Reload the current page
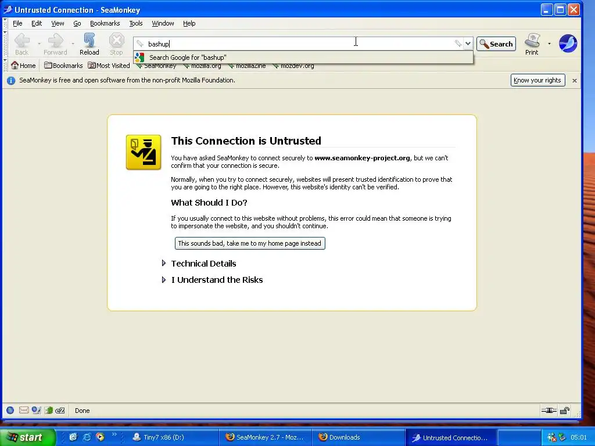Image resolution: width=595 pixels, height=446 pixels. click(89, 44)
